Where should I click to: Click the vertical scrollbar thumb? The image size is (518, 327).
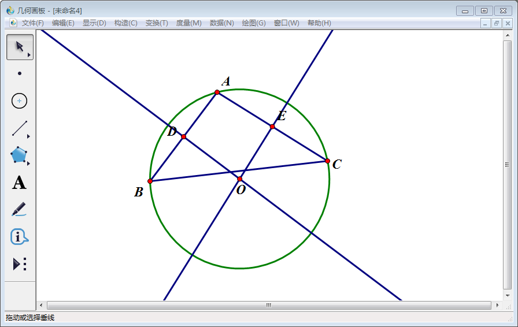click(x=508, y=165)
